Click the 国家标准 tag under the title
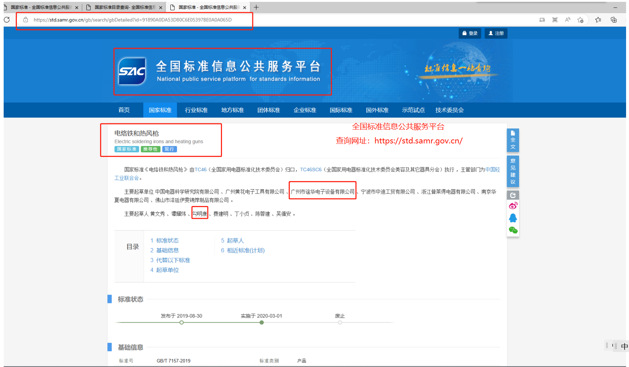 (127, 149)
